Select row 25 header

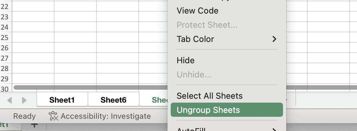[5, 38]
